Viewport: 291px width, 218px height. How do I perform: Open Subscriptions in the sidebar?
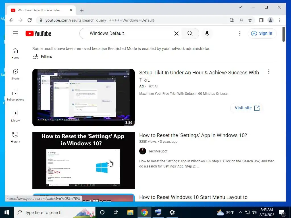click(x=15, y=95)
